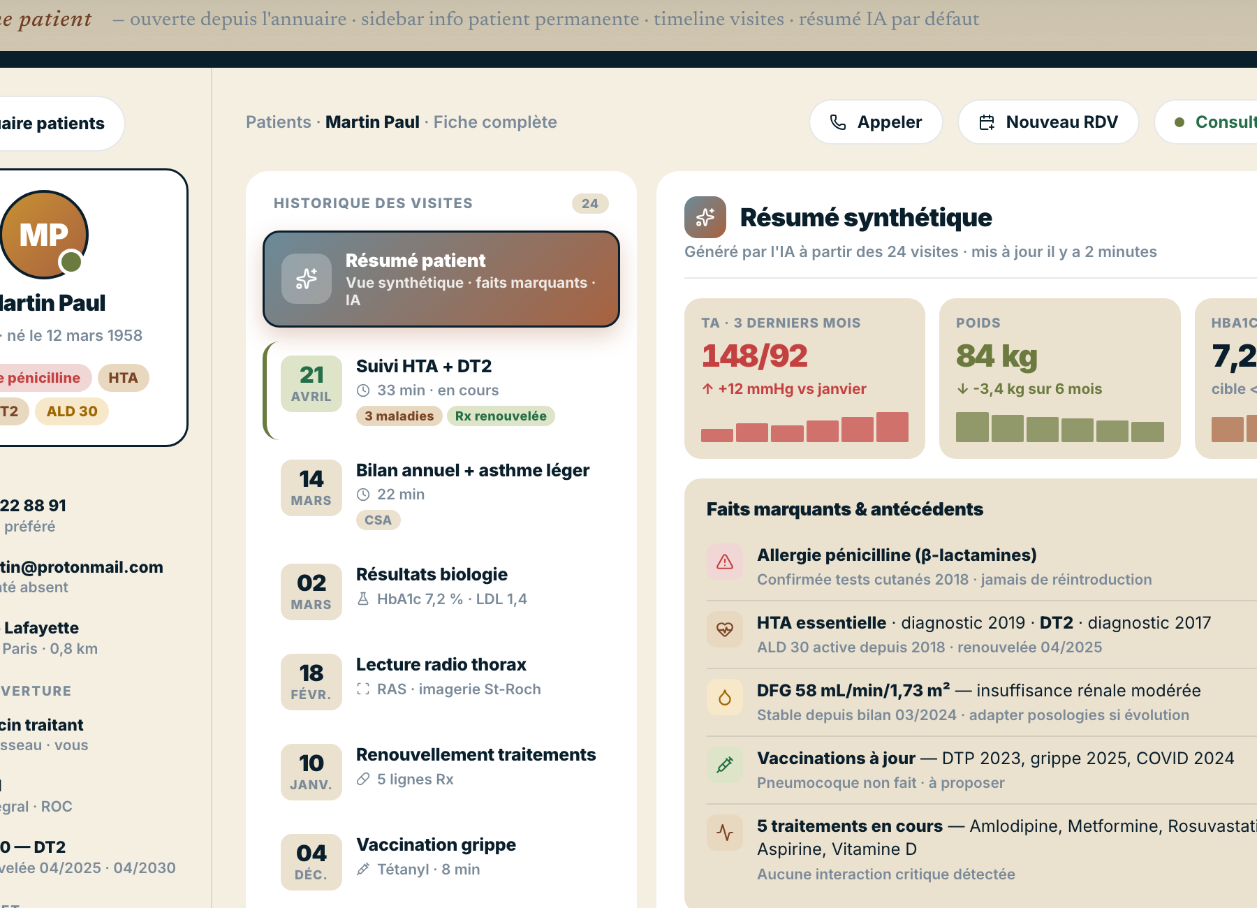This screenshot has height=908, width=1257.
Task: Click the clock icon next to 22 min
Action: (x=363, y=495)
